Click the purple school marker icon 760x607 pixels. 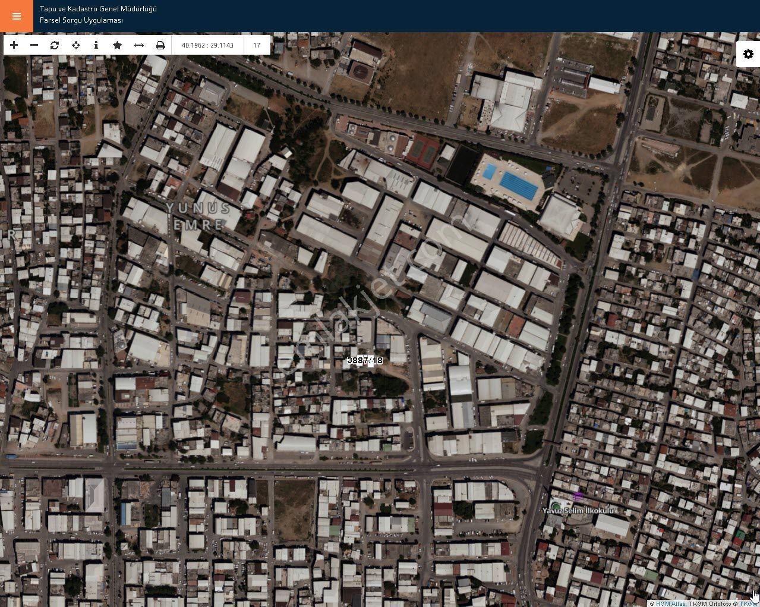point(578,496)
